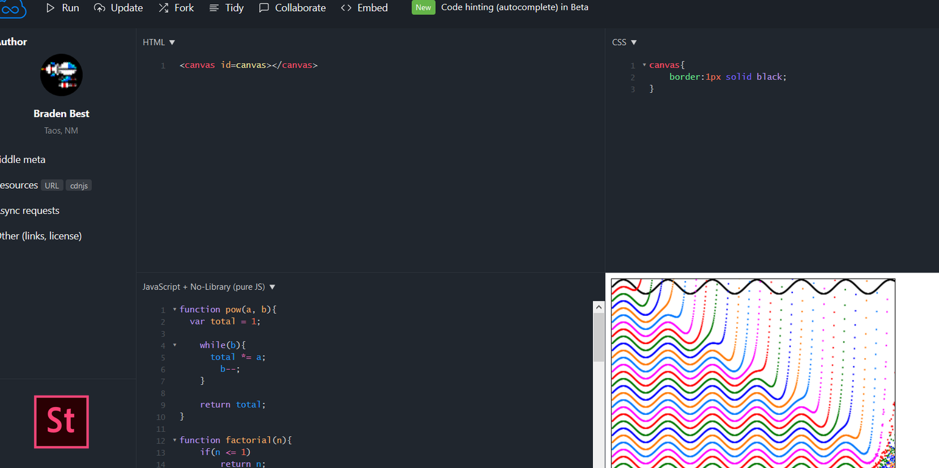Collapse the canvas CSS rule fold arrow

click(x=644, y=65)
